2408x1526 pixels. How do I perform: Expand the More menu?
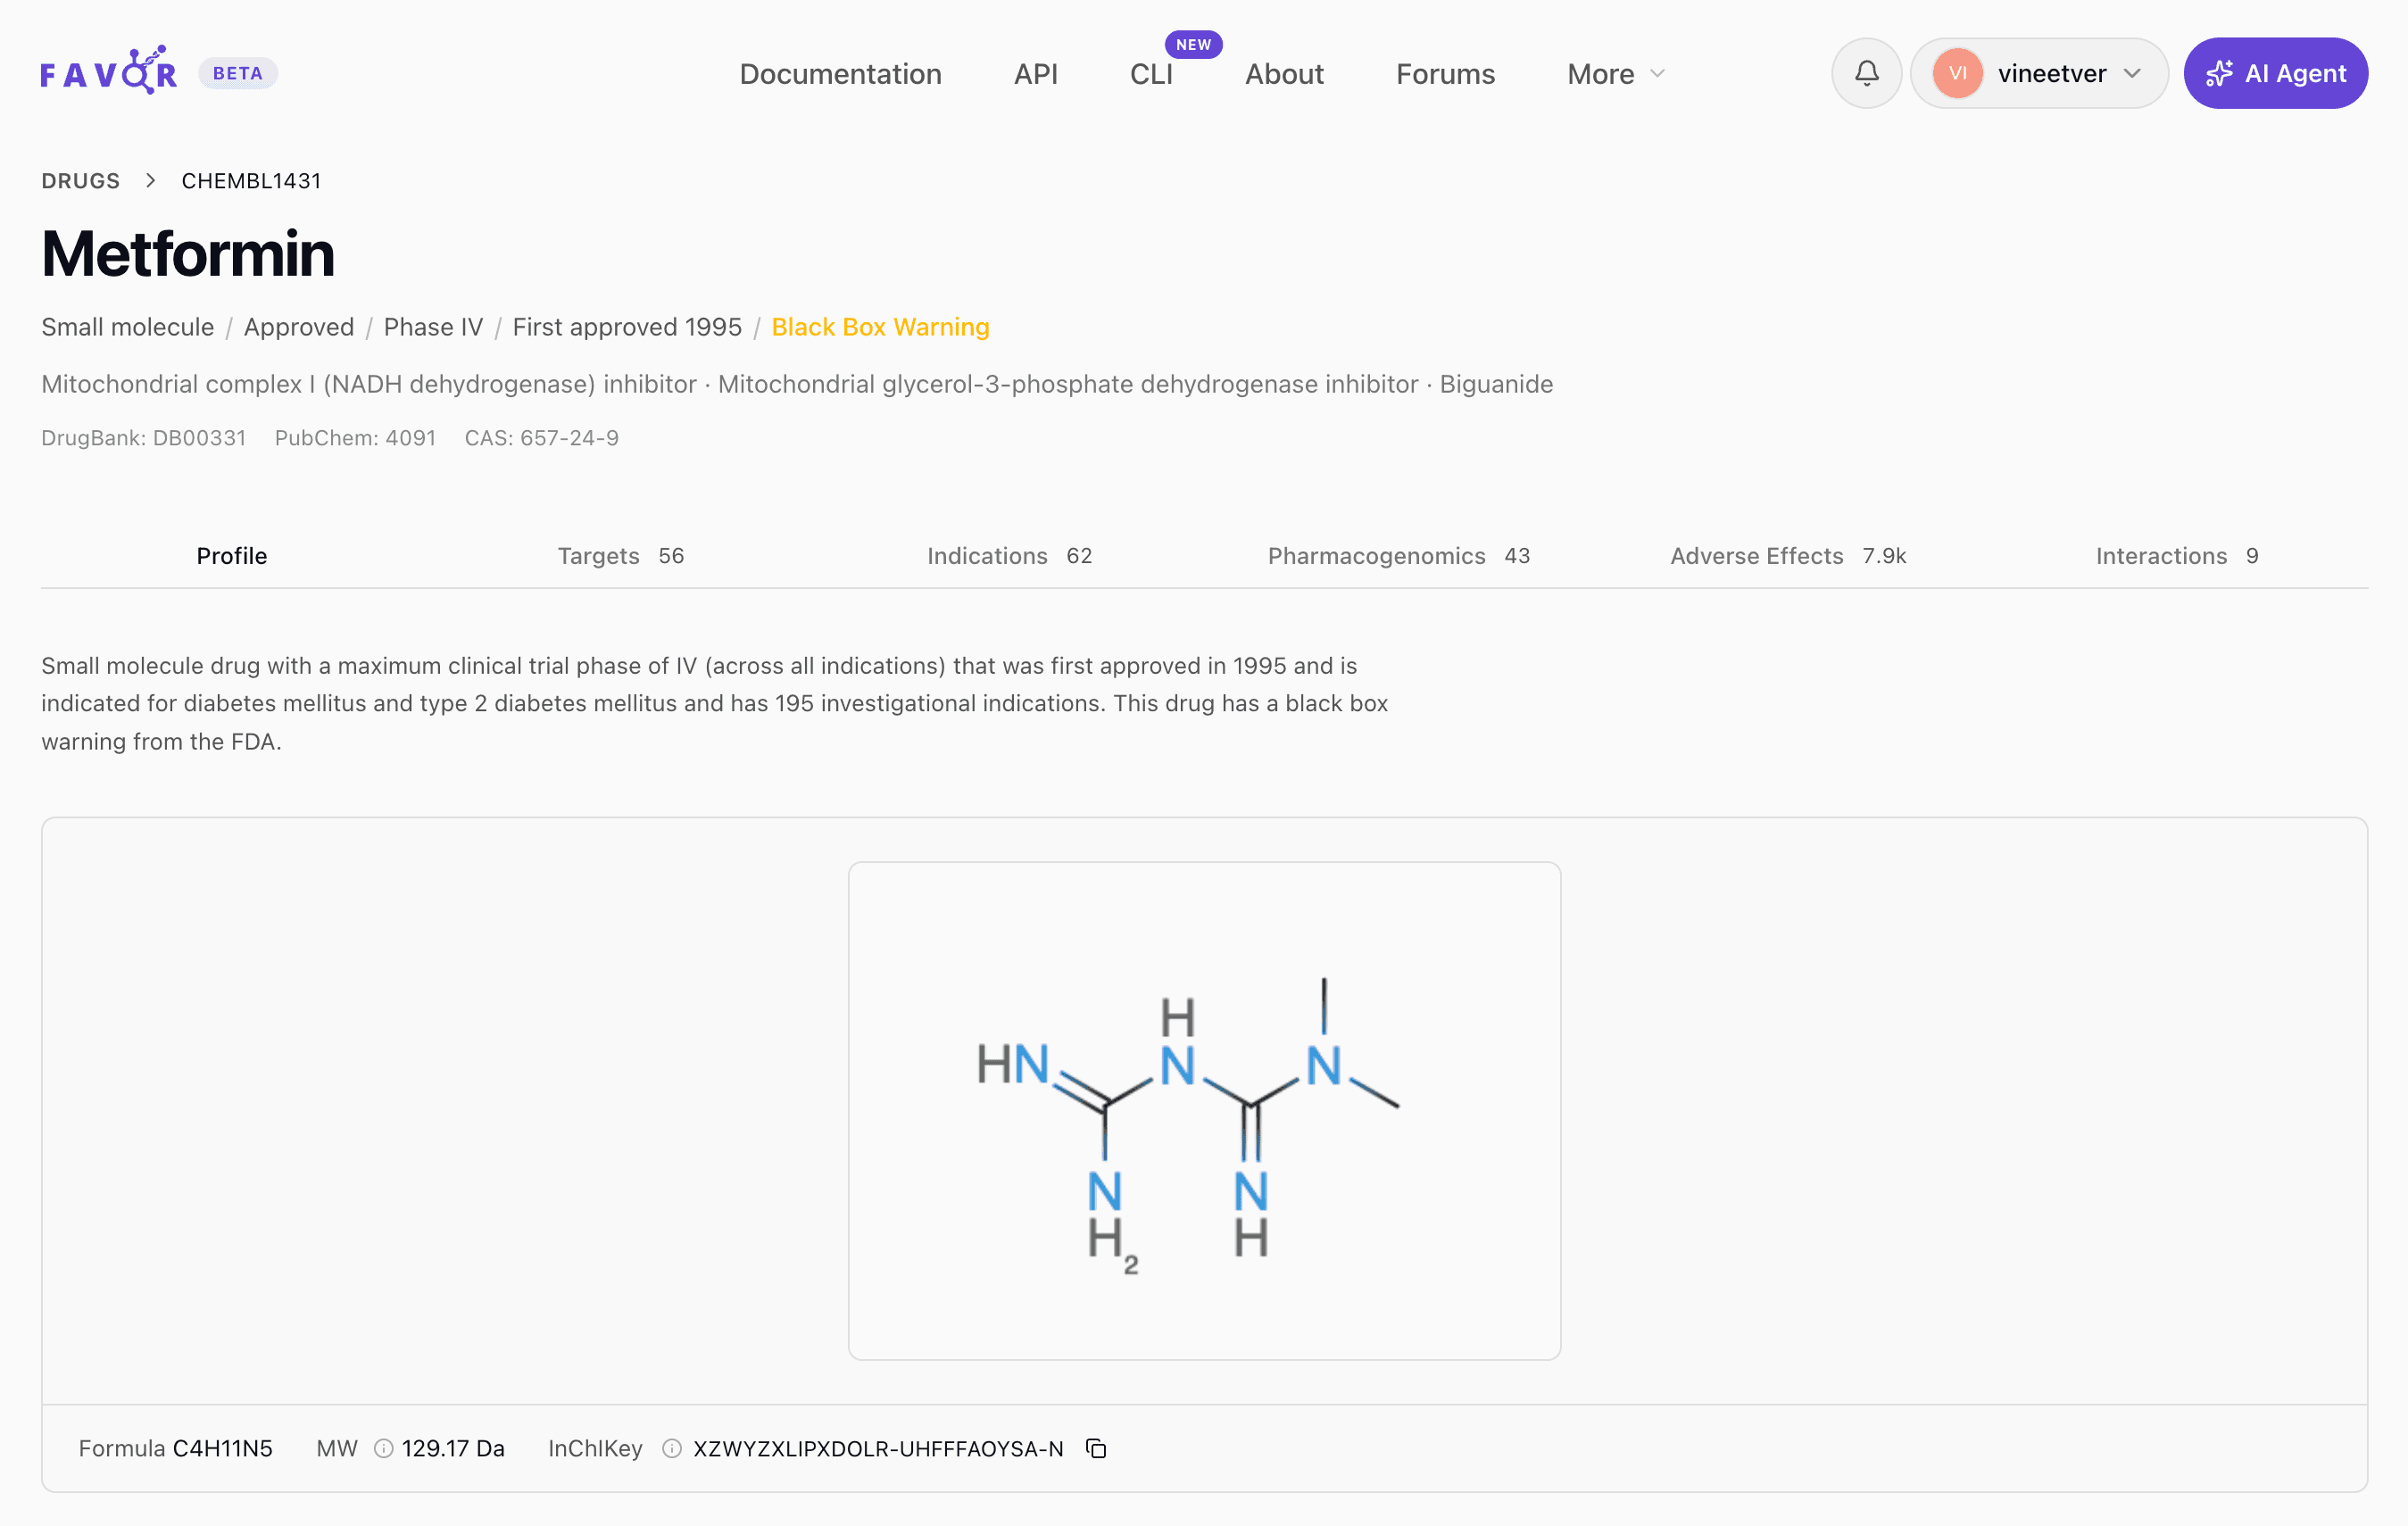pos(1615,74)
